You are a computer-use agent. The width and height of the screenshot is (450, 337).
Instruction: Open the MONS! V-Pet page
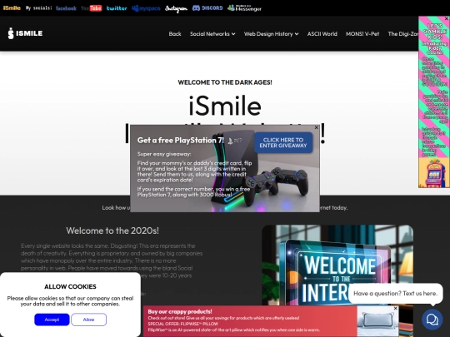click(362, 34)
